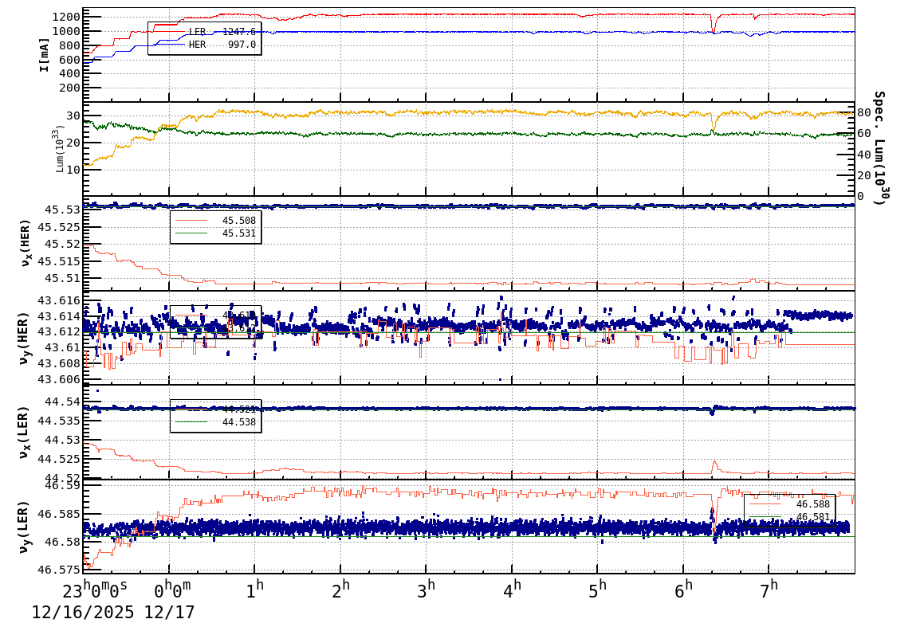Click the 45.508 legend value
920x623 pixels.
[239, 221]
